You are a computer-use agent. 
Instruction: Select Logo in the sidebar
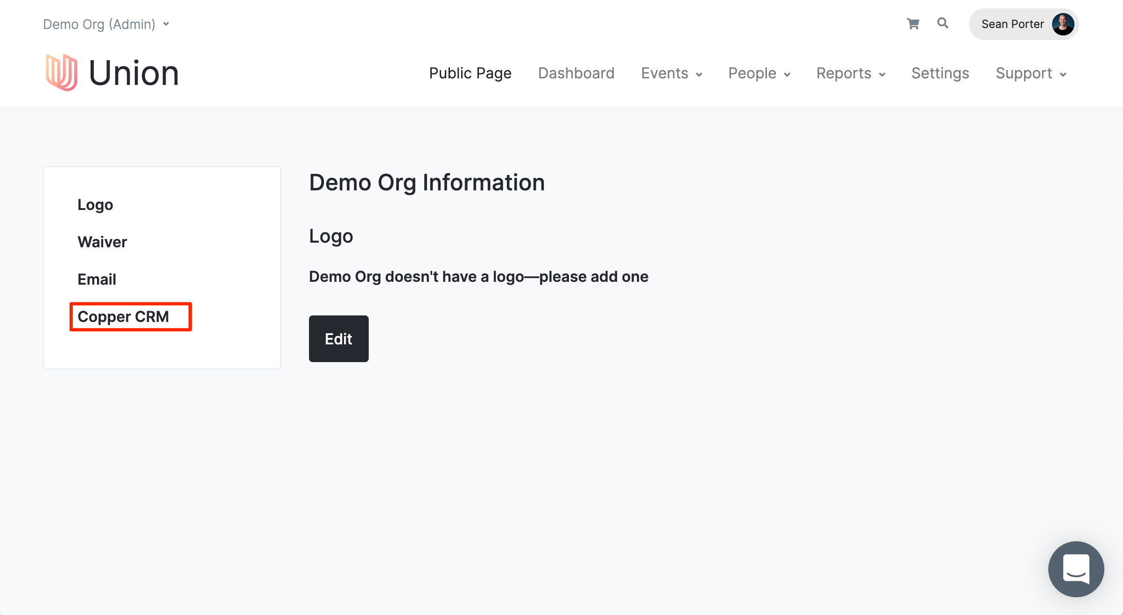pos(95,205)
